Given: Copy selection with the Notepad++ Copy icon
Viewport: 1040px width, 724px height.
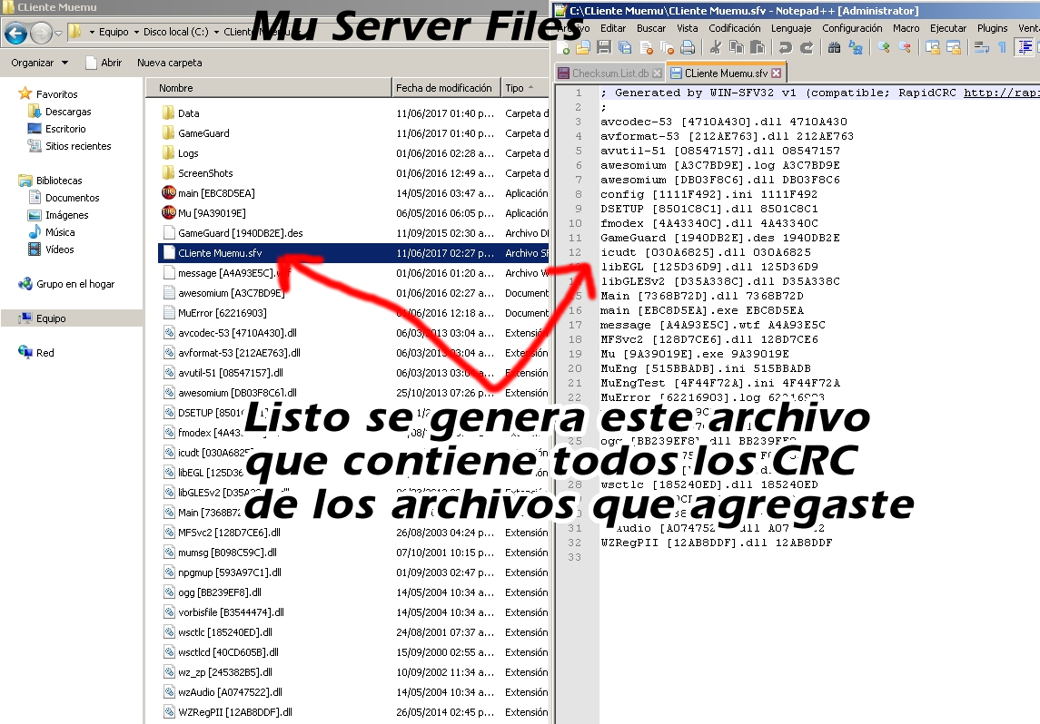Looking at the screenshot, I should pos(737,47).
